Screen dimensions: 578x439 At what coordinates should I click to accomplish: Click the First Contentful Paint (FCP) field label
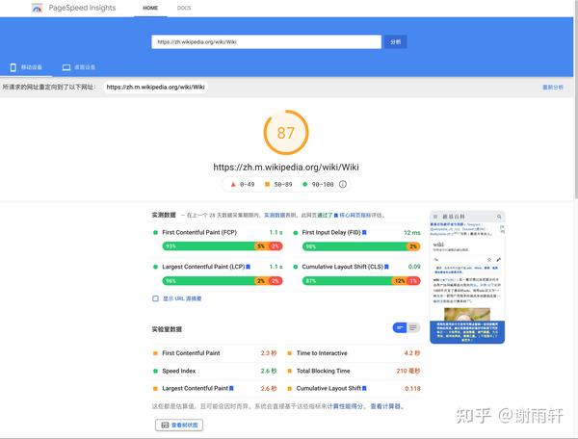(x=199, y=232)
